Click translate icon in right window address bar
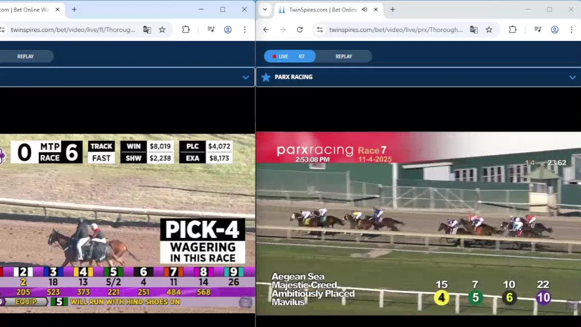This screenshot has height=327, width=581. [474, 30]
